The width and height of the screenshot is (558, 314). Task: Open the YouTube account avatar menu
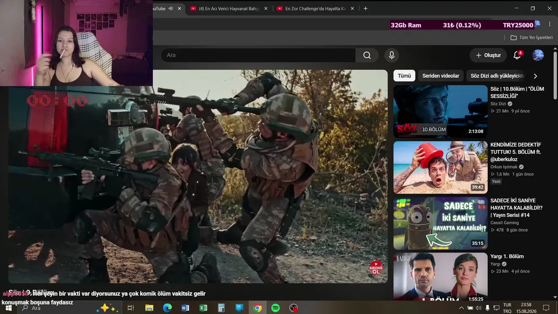[538, 55]
